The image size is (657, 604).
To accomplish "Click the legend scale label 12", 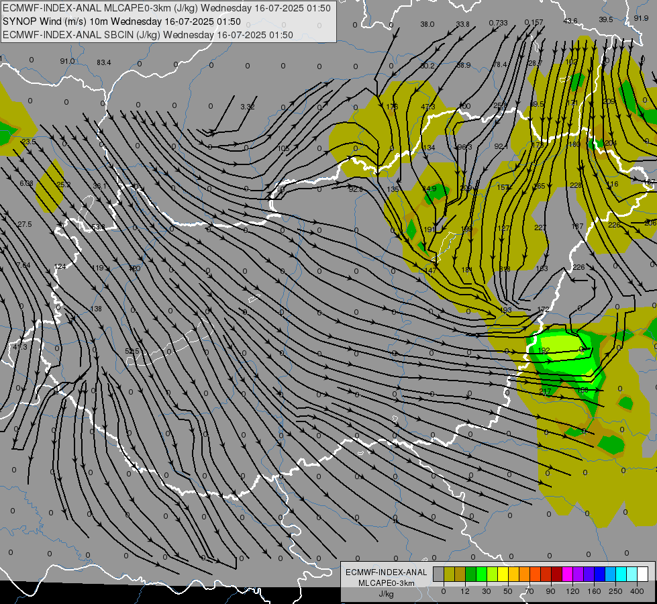I will pyautogui.click(x=464, y=591).
